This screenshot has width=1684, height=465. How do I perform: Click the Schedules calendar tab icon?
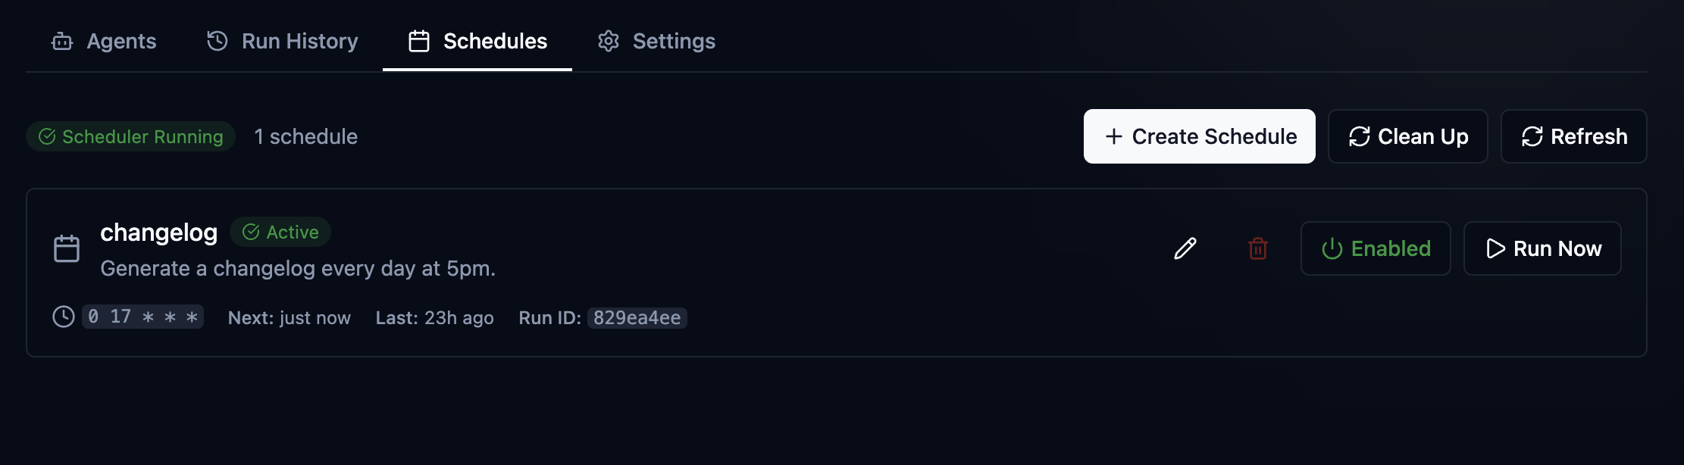point(419,41)
